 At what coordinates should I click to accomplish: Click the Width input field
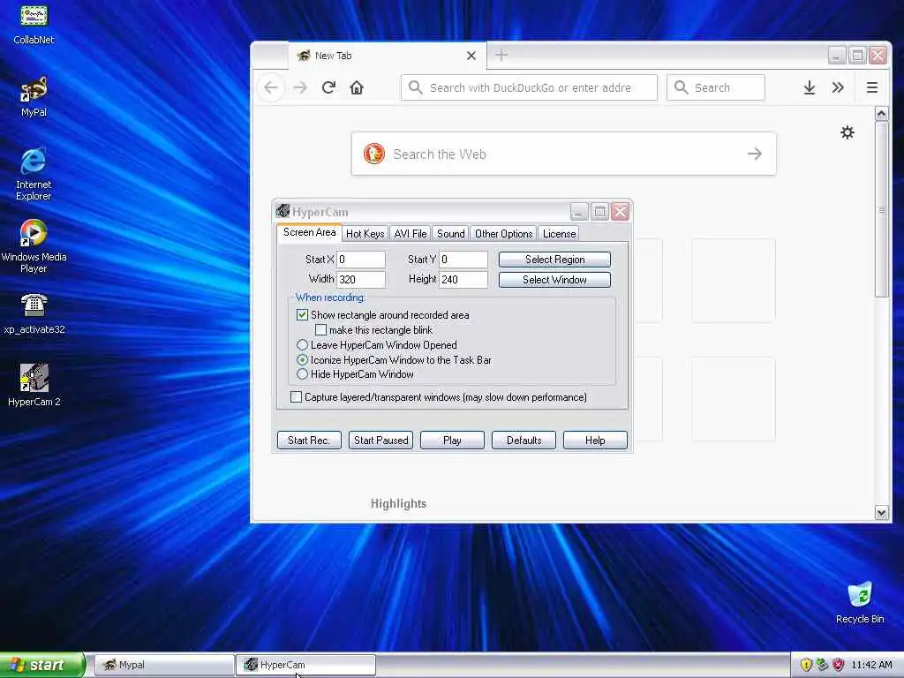(361, 280)
